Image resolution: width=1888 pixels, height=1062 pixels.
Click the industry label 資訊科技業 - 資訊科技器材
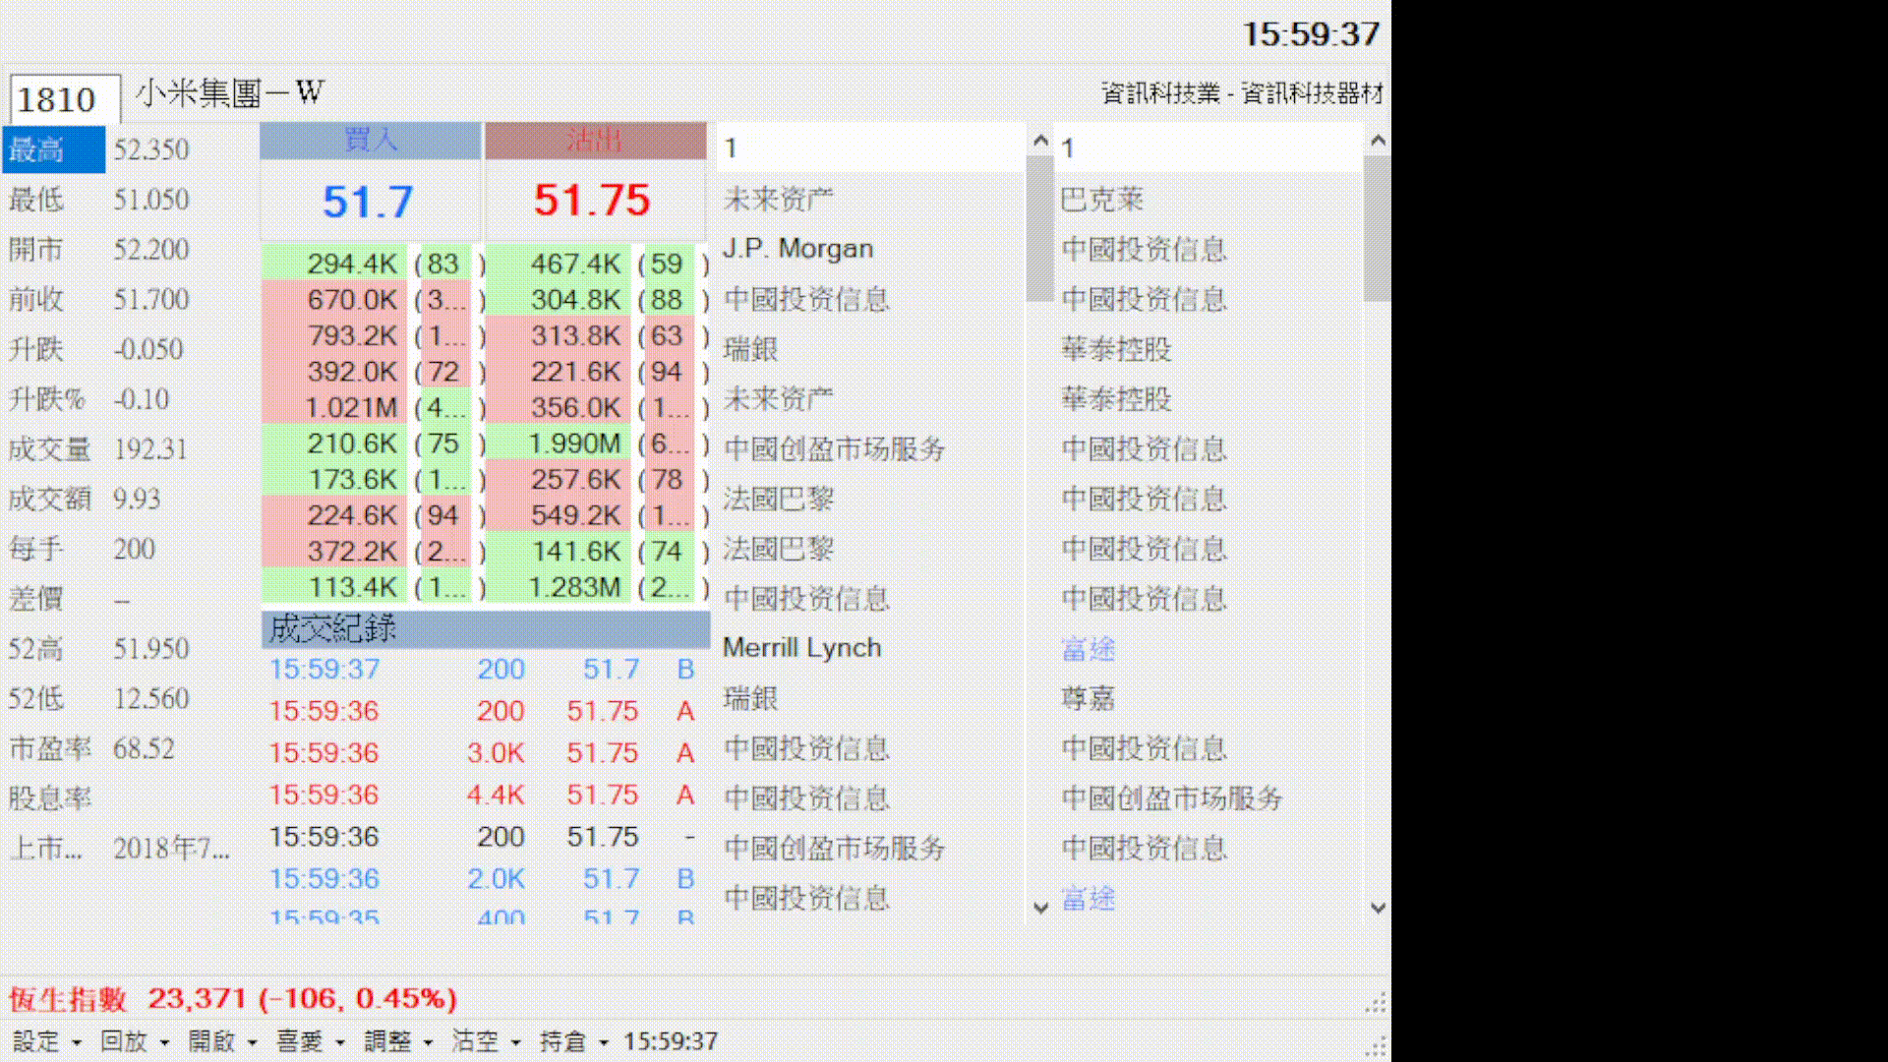[x=1242, y=93]
